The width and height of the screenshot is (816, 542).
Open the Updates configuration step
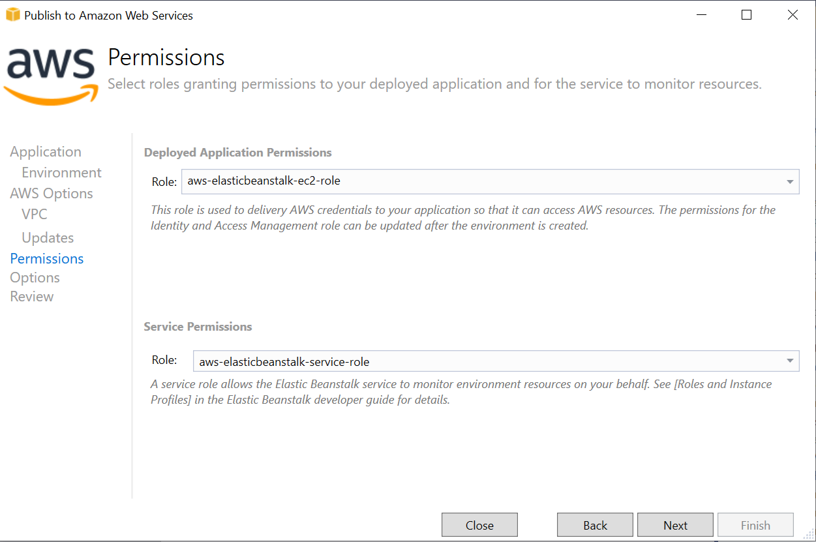(x=47, y=237)
